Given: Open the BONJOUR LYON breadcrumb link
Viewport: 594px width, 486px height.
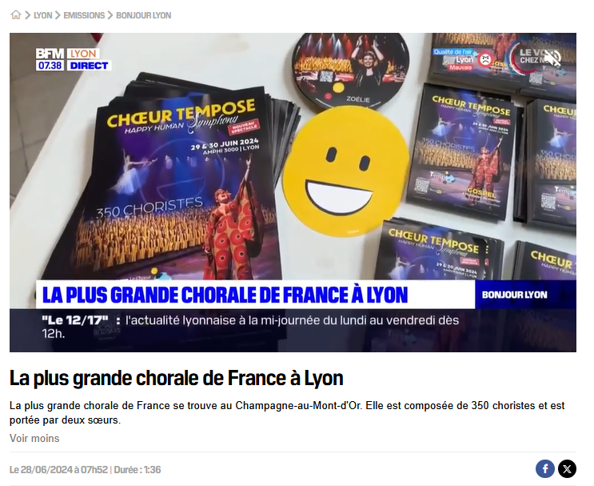Looking at the screenshot, I should point(144,15).
